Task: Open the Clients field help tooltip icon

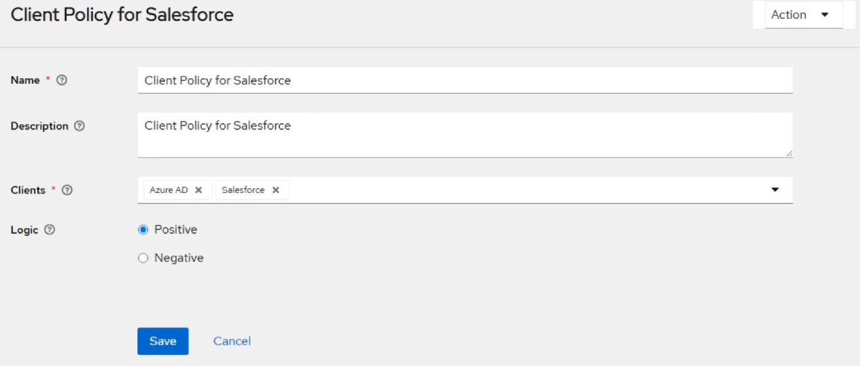Action: pyautogui.click(x=67, y=190)
